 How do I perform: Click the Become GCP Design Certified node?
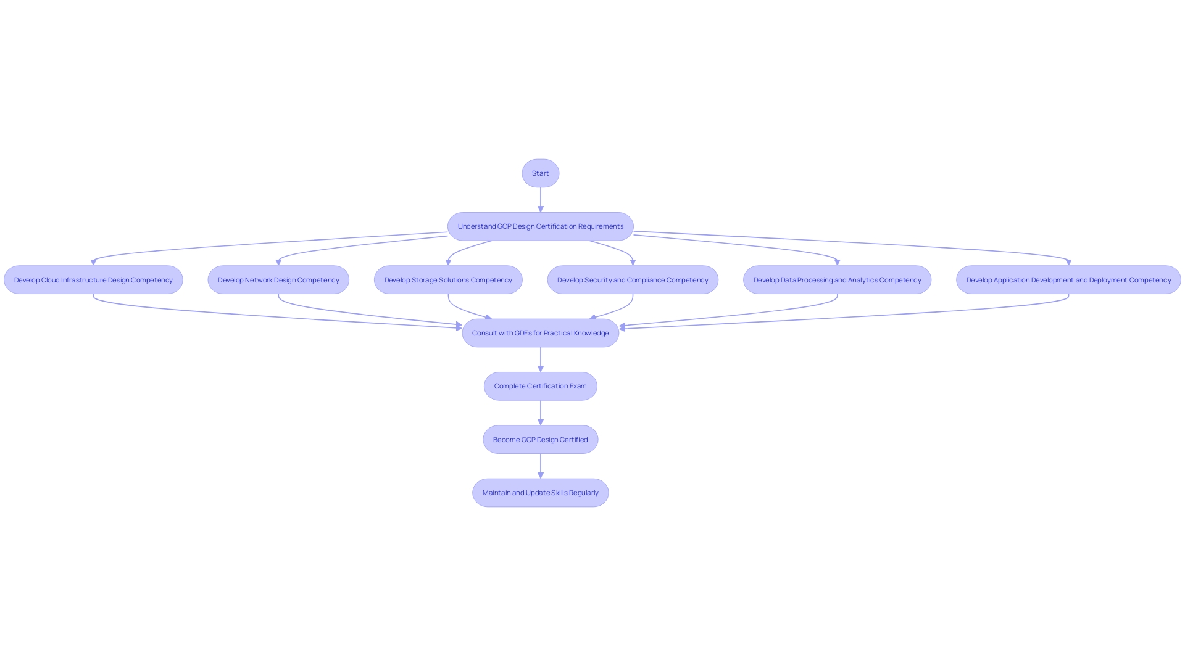(539, 439)
